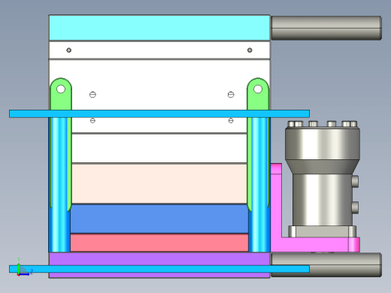Image resolution: width=391 pixels, height=293 pixels.
Task: Select the purple base plate
Action: click(x=159, y=259)
